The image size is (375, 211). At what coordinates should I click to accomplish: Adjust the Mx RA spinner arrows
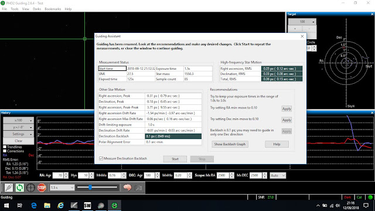click(232, 175)
